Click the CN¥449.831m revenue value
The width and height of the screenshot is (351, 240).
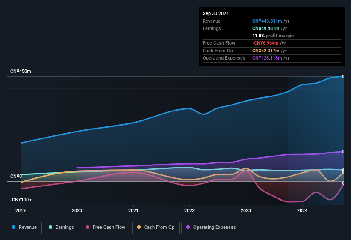tap(267, 21)
